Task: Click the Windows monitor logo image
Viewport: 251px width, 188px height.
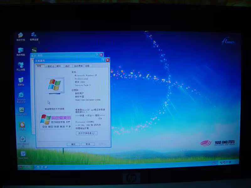Action: pos(55,86)
